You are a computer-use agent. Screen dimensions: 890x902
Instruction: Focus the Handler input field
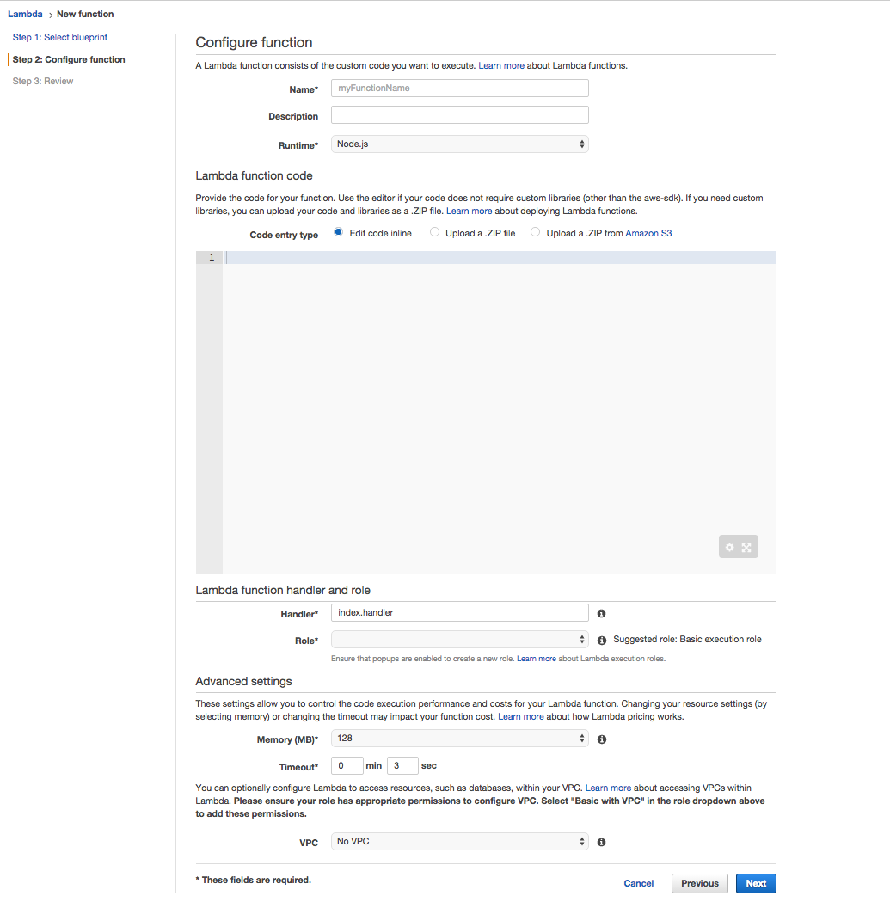(x=460, y=612)
